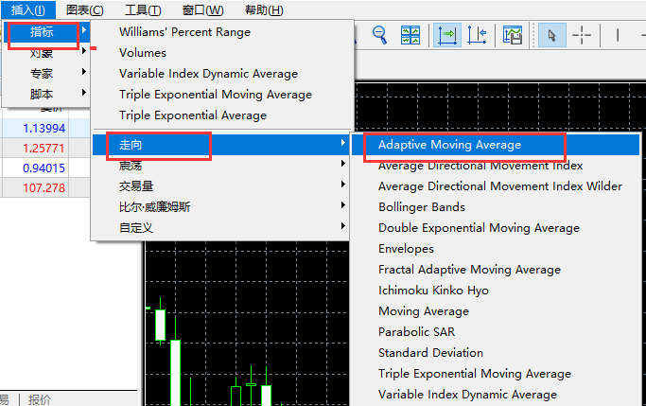
Task: Open the 图表(C) menu
Action: (85, 9)
